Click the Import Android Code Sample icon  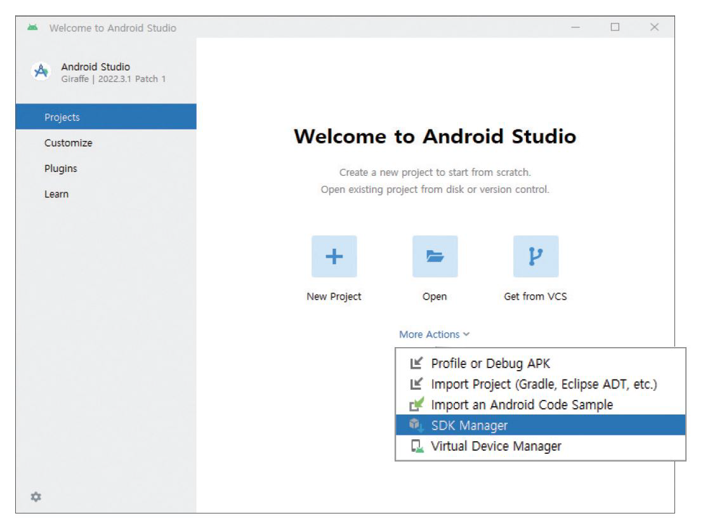[416, 404]
